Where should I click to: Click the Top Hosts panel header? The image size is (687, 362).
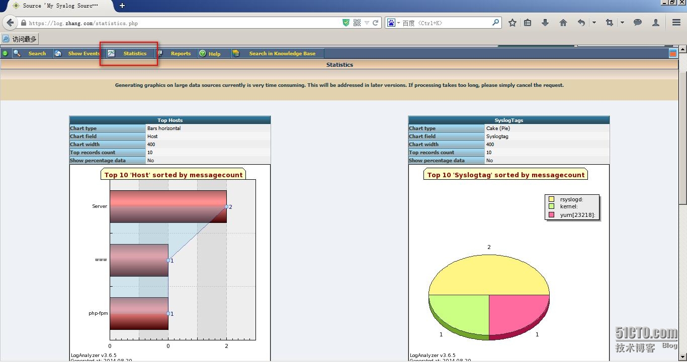170,120
